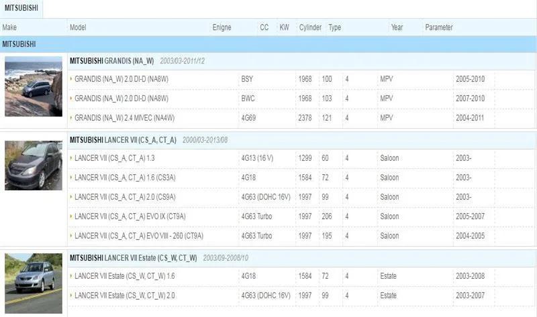537x317 pixels.
Task: Click the 2005-2007 year range
Action: point(471,216)
